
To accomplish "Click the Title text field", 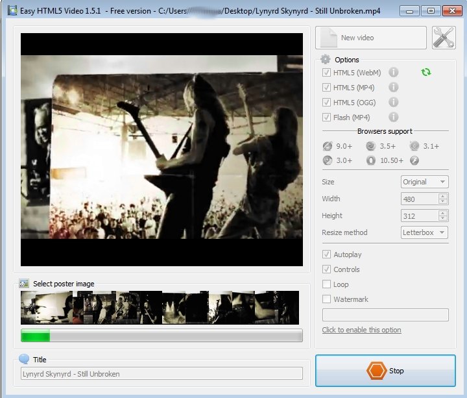I will [x=162, y=373].
